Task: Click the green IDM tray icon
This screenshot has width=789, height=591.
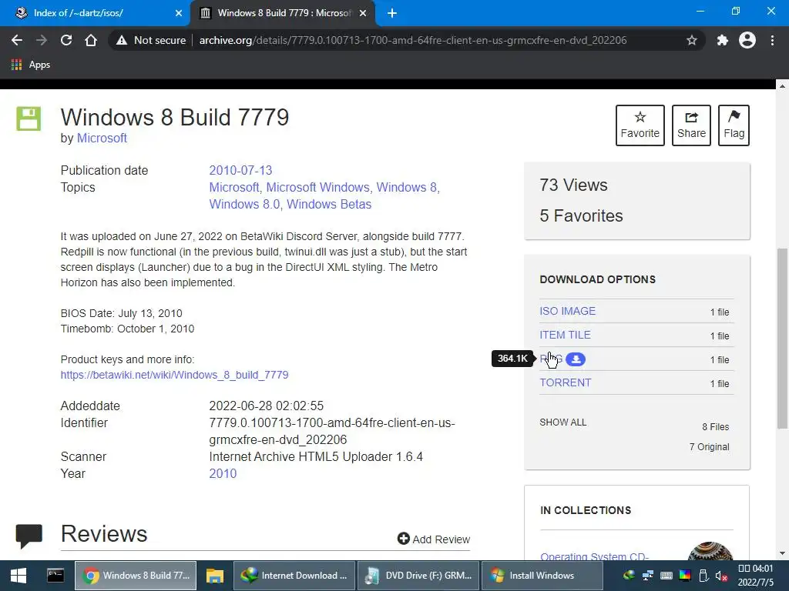Action: tap(629, 576)
